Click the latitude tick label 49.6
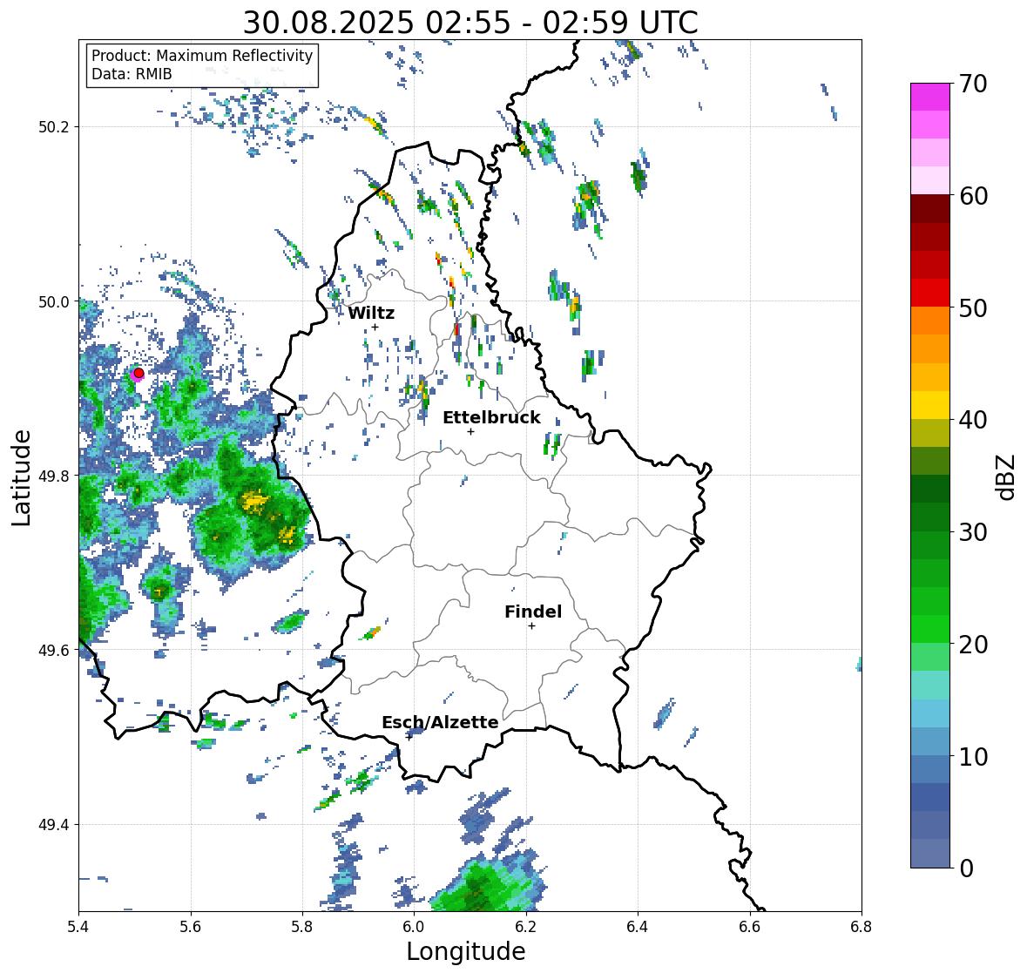The width and height of the screenshot is (1027, 973). coord(54,650)
